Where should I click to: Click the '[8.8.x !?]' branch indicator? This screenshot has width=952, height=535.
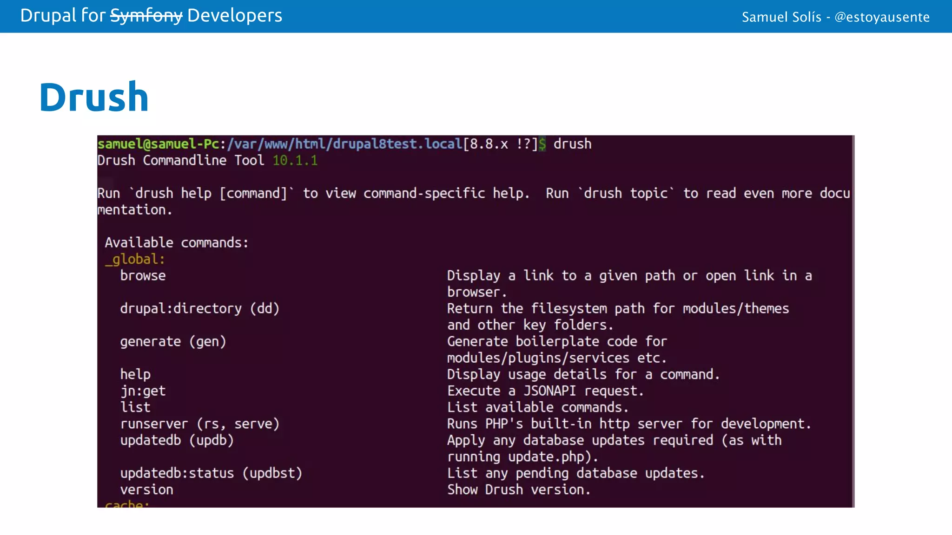tap(500, 144)
